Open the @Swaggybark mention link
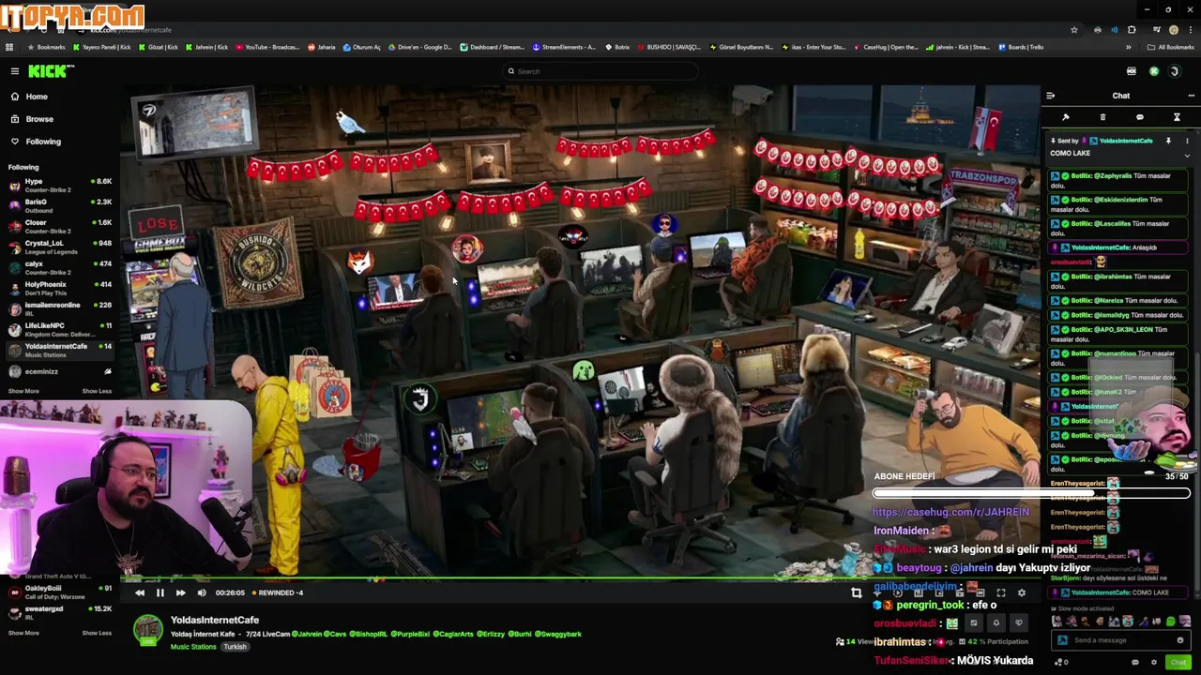This screenshot has width=1201, height=675. (559, 634)
